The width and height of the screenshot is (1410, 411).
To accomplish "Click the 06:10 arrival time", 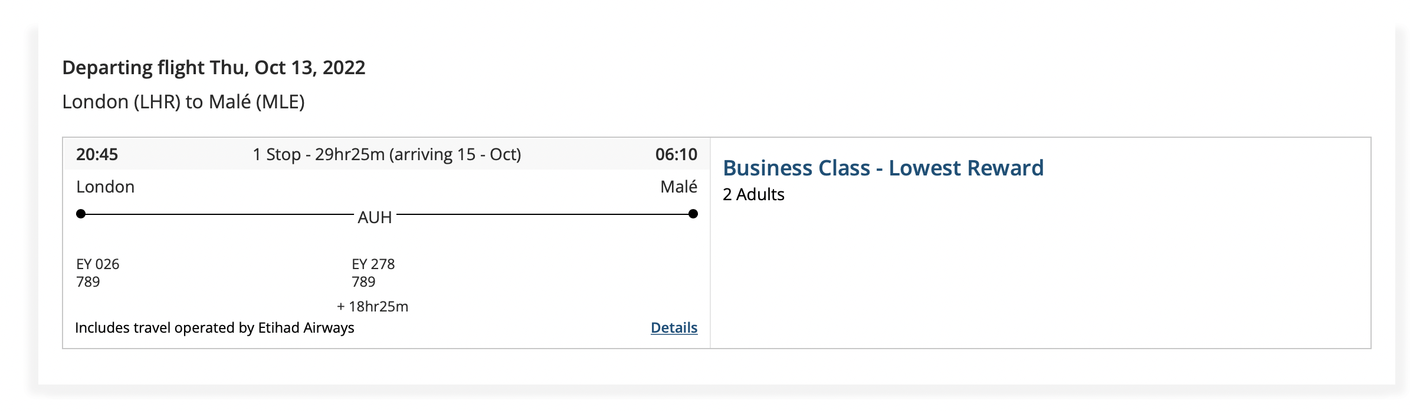I will [676, 154].
